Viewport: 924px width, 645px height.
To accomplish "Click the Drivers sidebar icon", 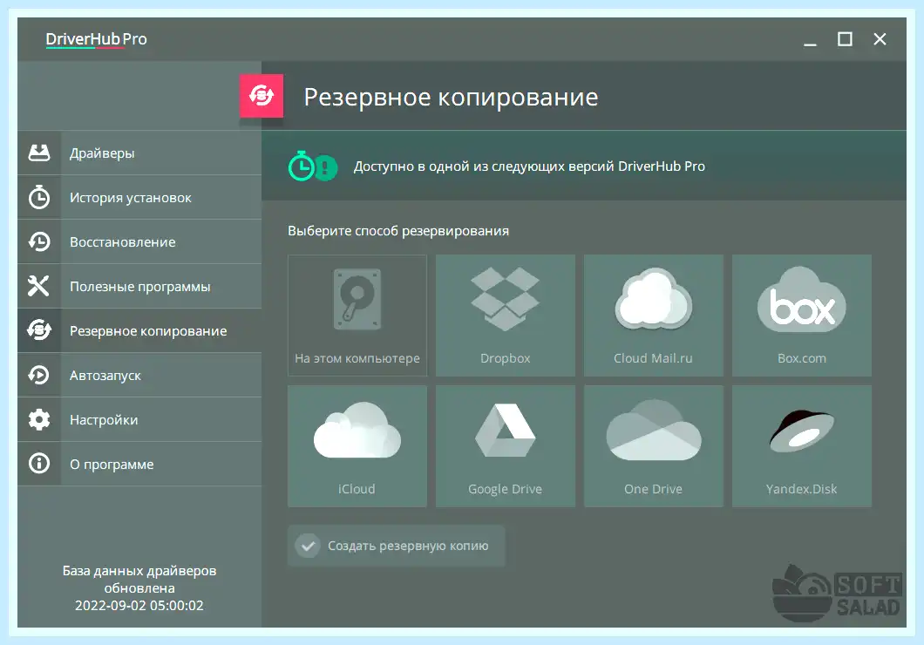I will (39, 153).
